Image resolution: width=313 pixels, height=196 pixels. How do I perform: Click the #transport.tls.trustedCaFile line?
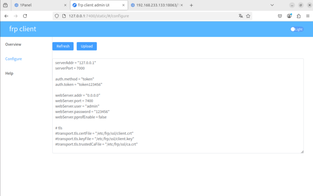coord(96,144)
